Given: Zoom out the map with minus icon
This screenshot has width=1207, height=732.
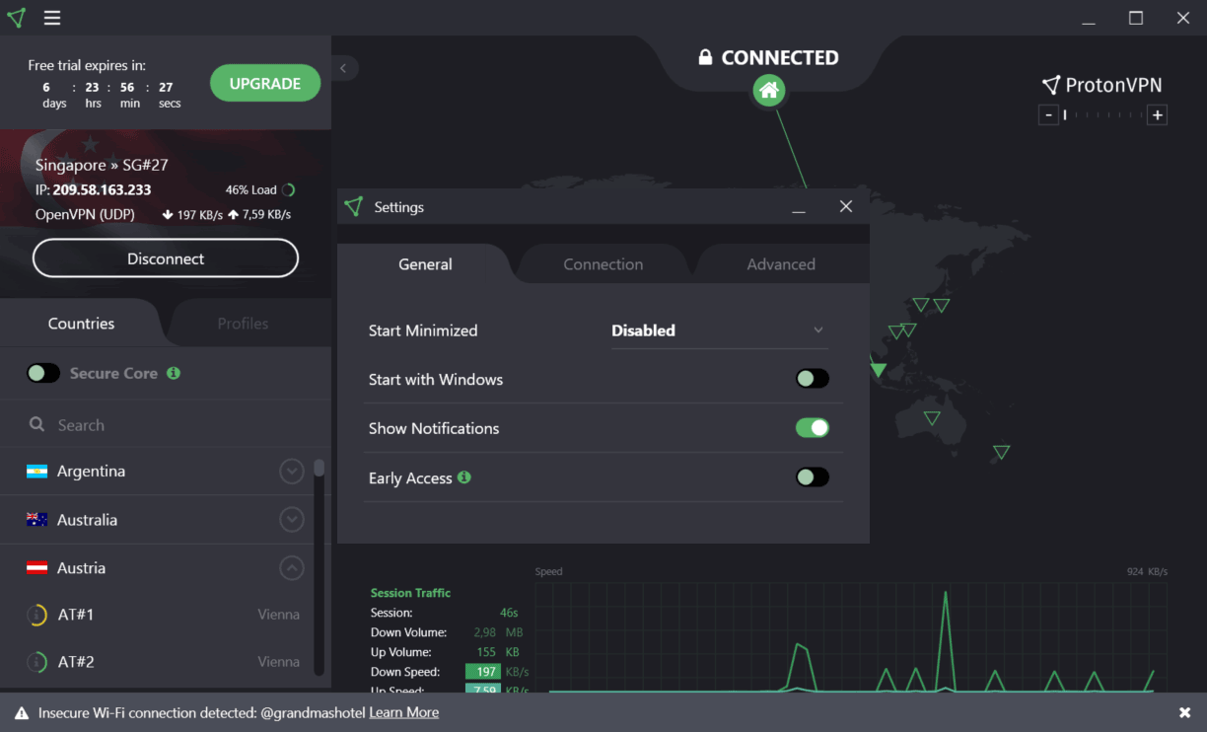Looking at the screenshot, I should click(1048, 115).
